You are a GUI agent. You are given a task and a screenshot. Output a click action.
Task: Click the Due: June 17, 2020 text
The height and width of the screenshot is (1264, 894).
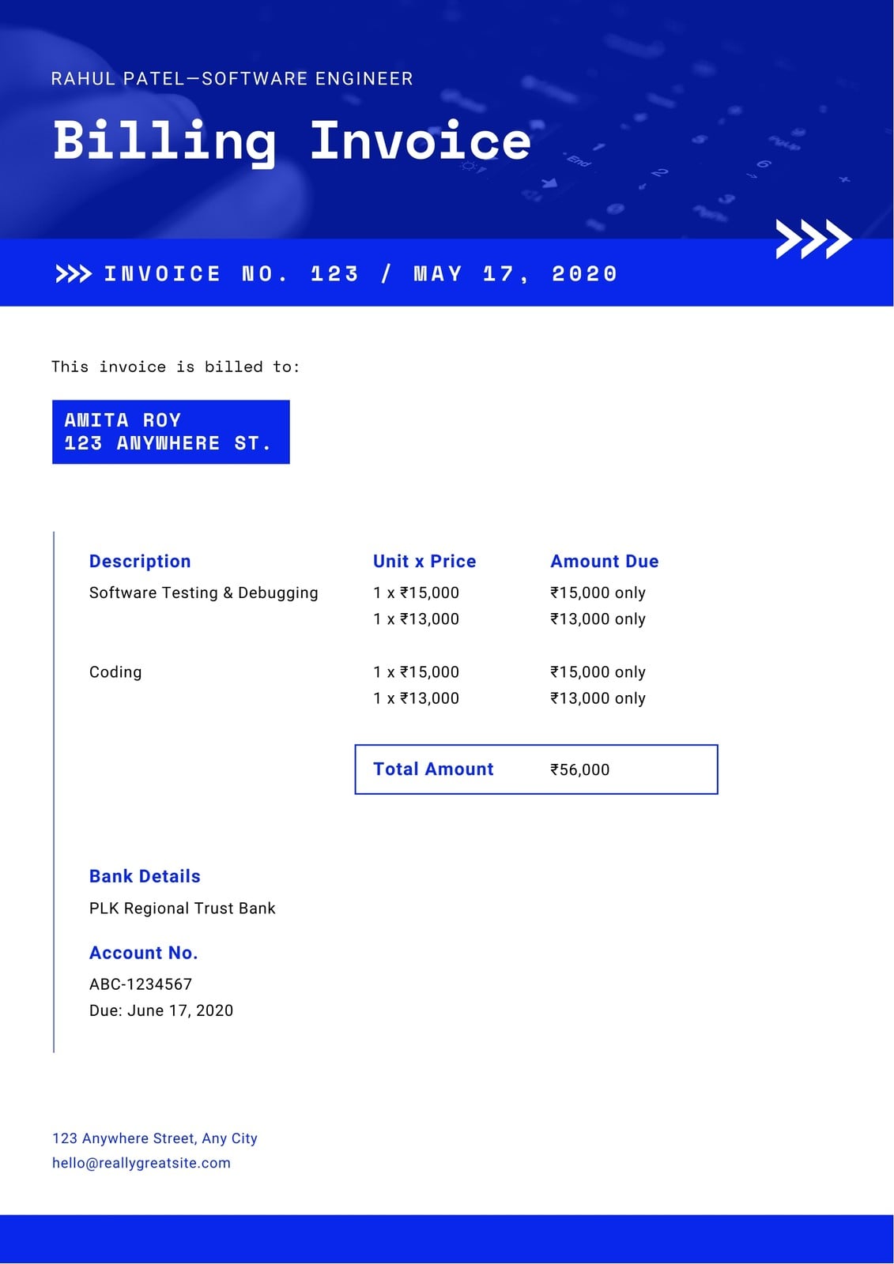point(161,1010)
